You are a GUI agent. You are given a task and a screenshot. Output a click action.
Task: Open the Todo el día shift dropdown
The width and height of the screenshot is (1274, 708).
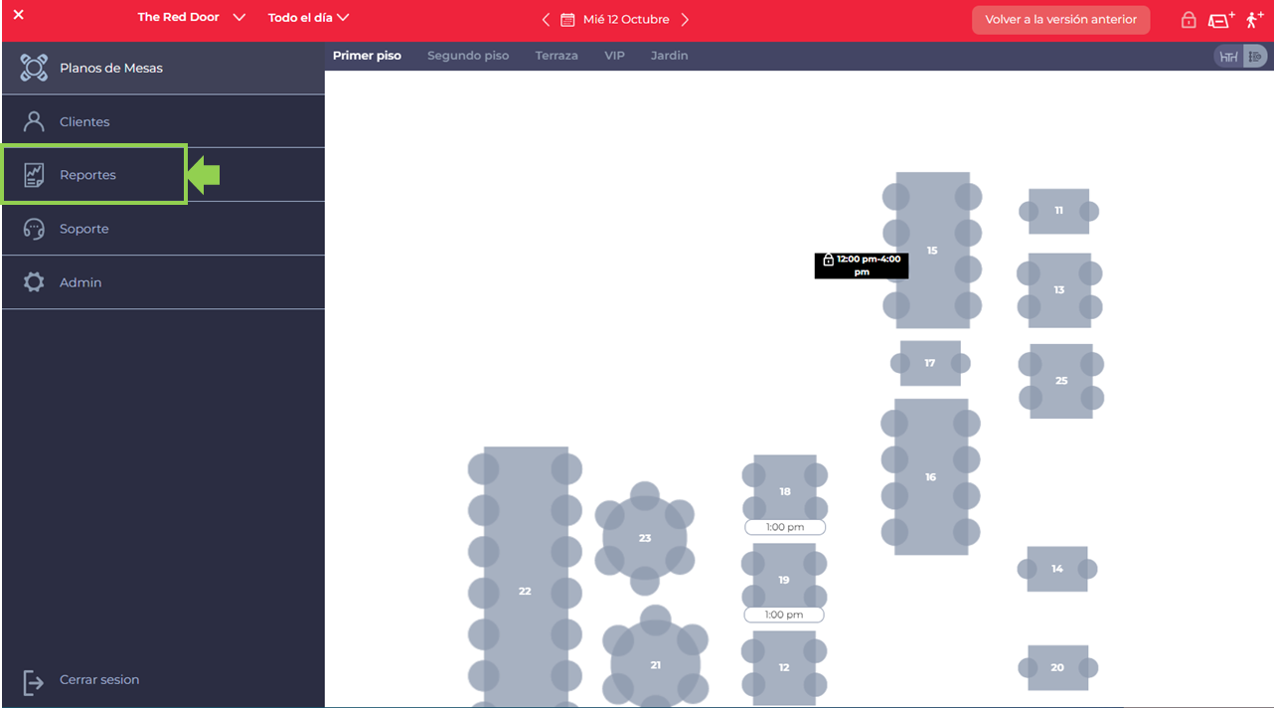[309, 18]
